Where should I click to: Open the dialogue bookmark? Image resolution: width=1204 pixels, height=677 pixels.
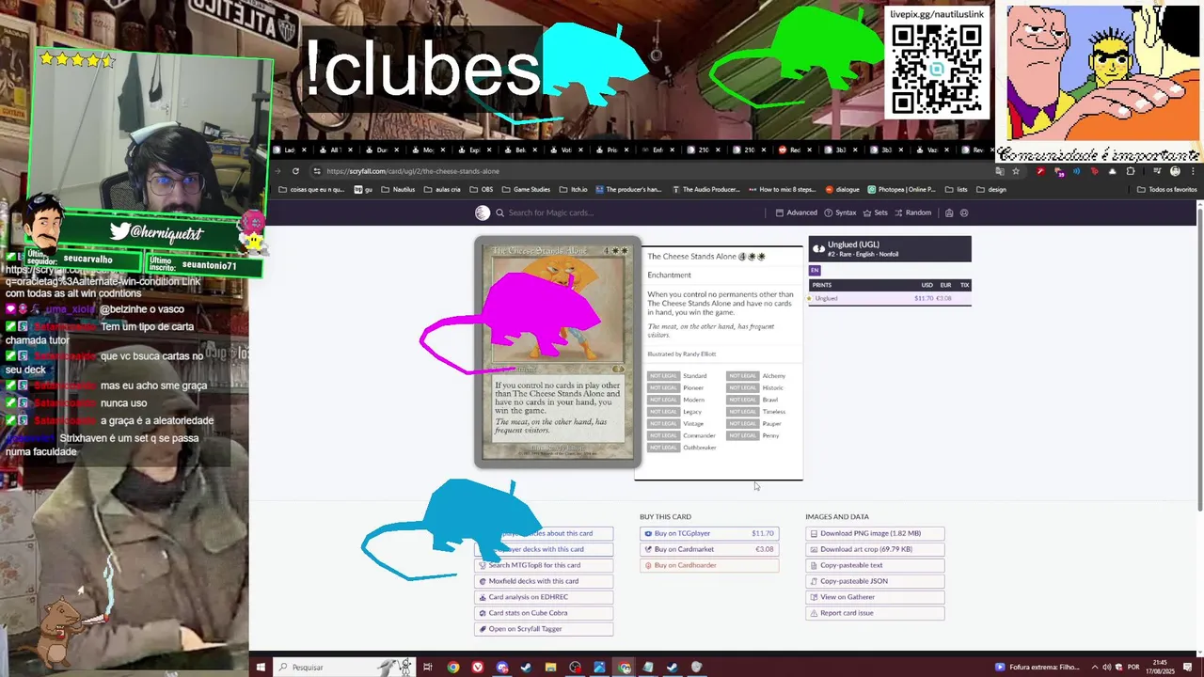(x=842, y=189)
